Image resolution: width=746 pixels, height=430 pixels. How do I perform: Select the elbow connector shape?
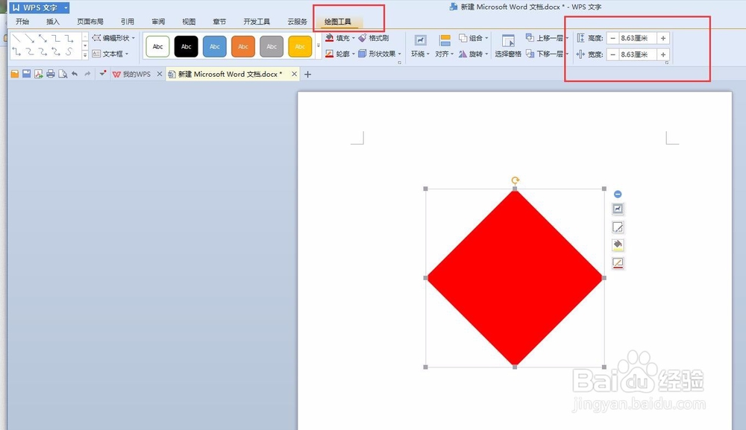click(56, 39)
